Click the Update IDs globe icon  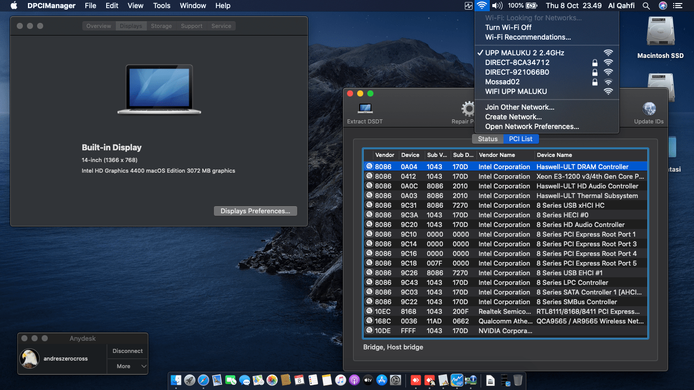click(x=649, y=109)
